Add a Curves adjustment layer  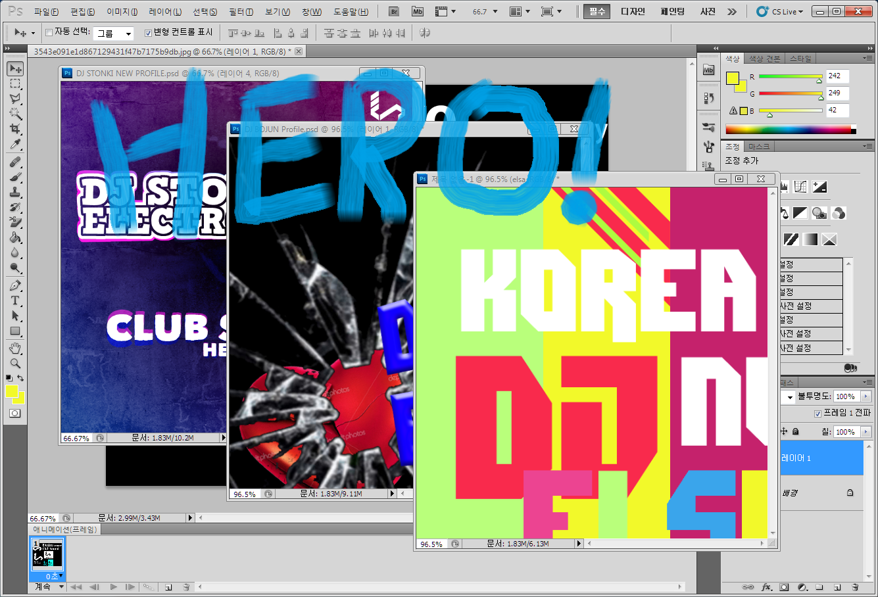[x=800, y=187]
